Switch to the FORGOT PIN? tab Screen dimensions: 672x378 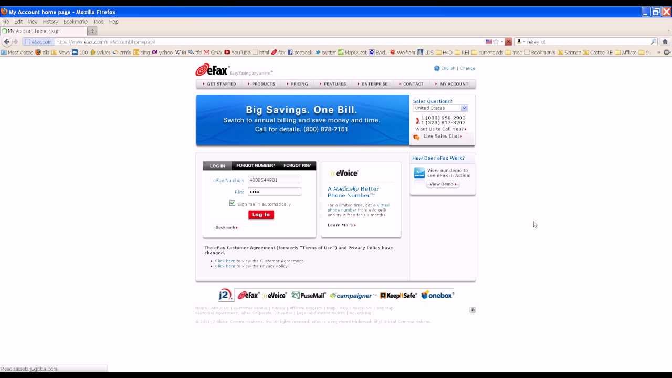coord(297,165)
